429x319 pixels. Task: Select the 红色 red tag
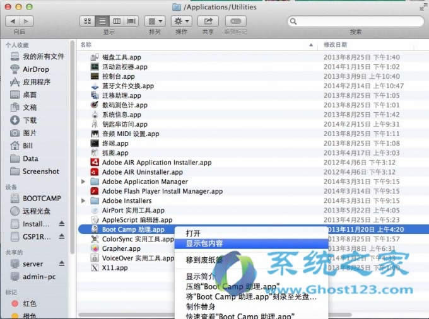(x=30, y=303)
